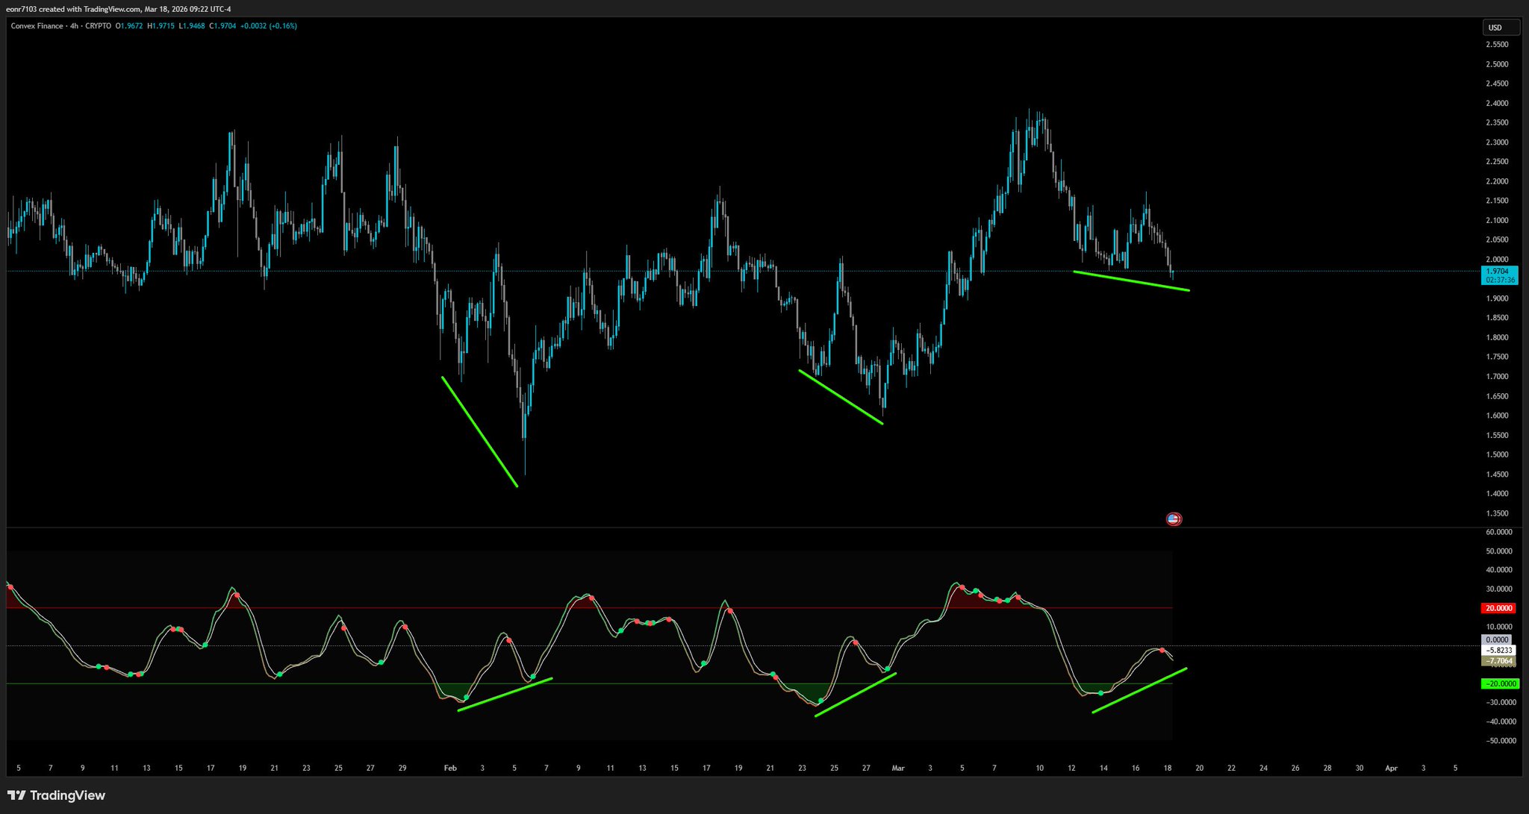Click the olive -7.7064 oscillator value label
Image resolution: width=1529 pixels, height=814 pixels.
coord(1498,661)
